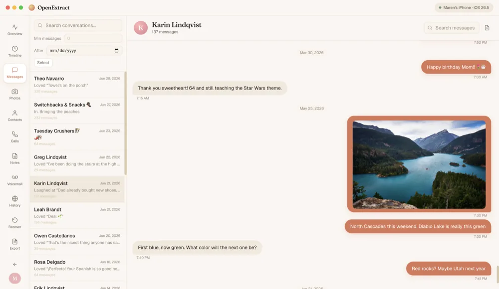Click the 'First blue, now green' message

tap(197, 247)
